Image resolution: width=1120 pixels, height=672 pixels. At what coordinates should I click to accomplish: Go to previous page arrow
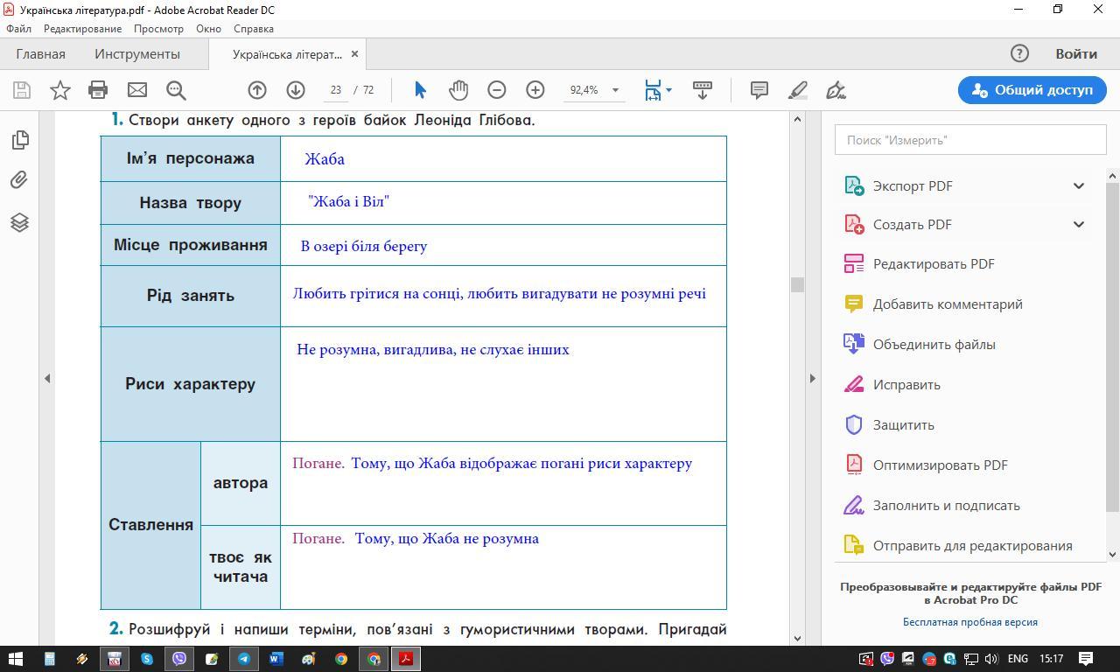[257, 90]
